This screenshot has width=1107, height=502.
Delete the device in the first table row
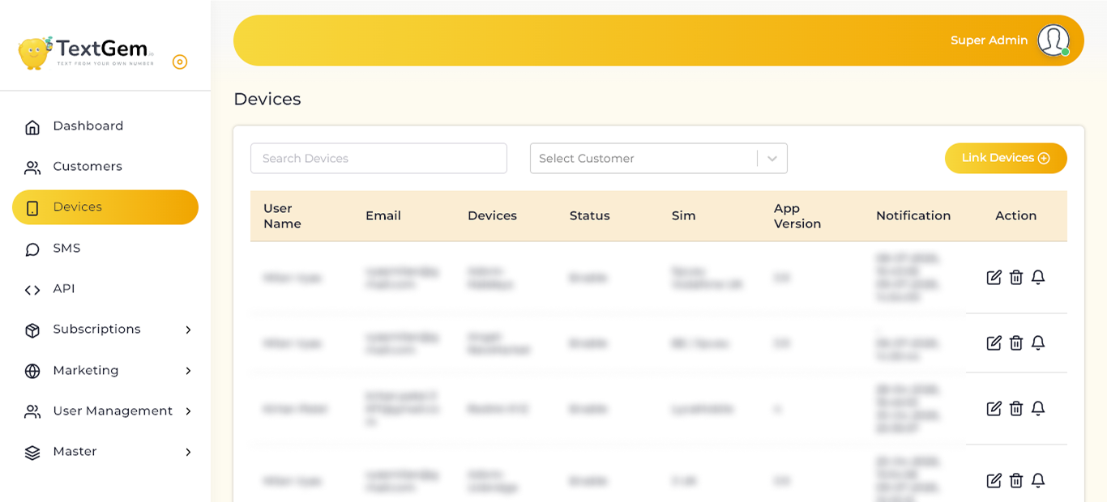pos(1016,278)
